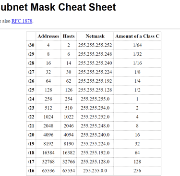Screen dimensions: 180x176
Task: Click the 4096 addresses cell
Action: coord(48,135)
